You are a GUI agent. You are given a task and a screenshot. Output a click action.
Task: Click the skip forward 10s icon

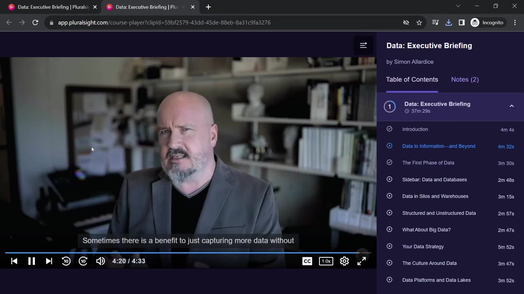pos(83,261)
